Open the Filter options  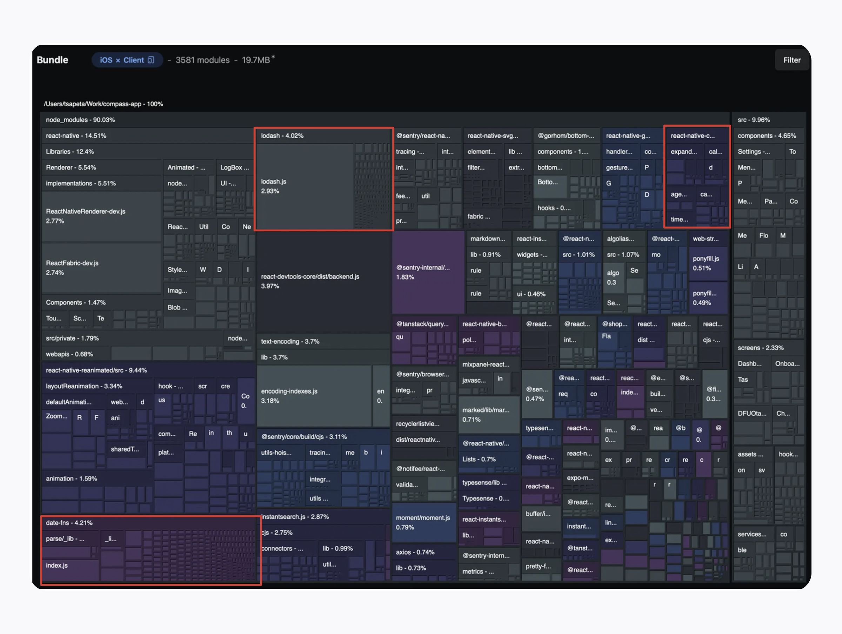(x=792, y=60)
